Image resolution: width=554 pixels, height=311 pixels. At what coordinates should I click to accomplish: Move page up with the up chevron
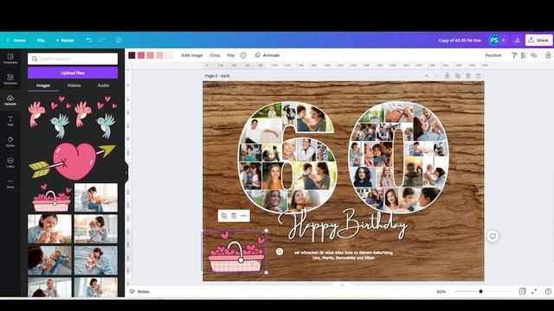(427, 76)
